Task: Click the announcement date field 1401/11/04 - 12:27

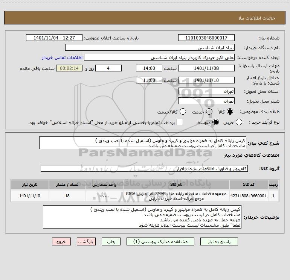Action: tap(54, 38)
